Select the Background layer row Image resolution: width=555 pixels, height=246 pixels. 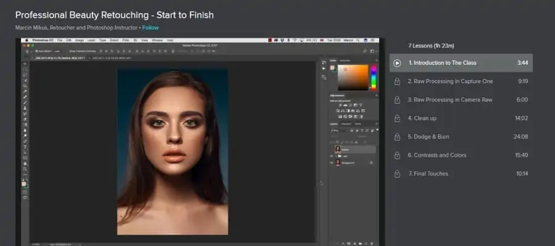pyautogui.click(x=353, y=163)
